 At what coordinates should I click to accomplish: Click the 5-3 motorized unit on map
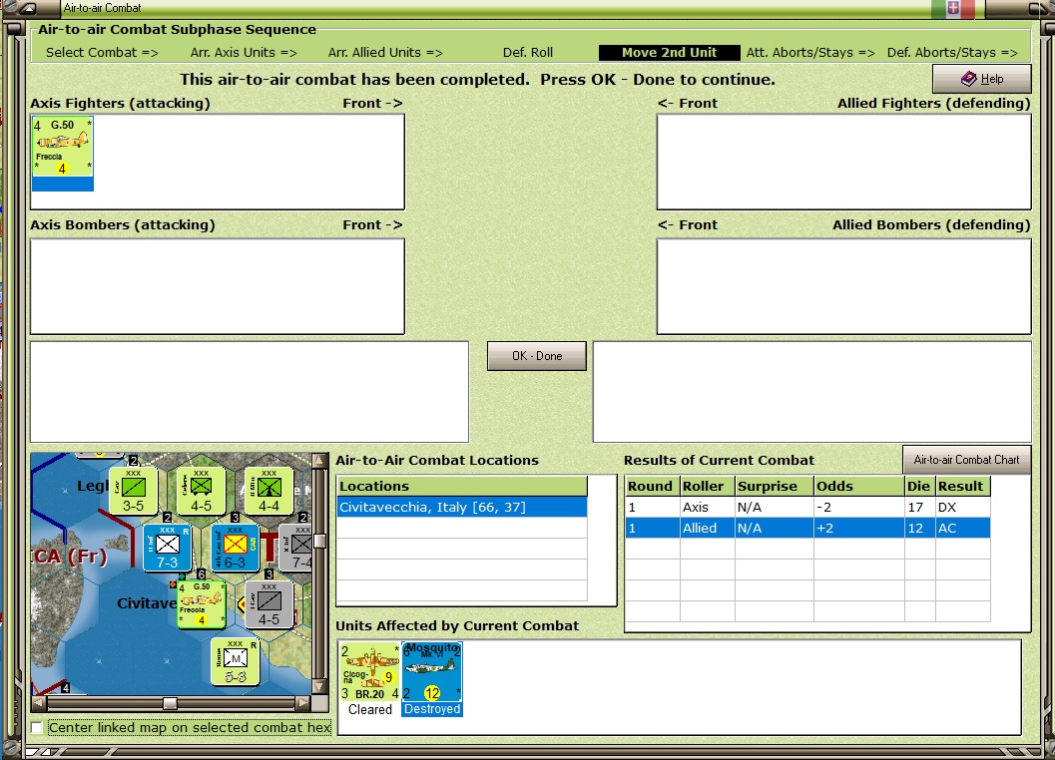coord(235,662)
